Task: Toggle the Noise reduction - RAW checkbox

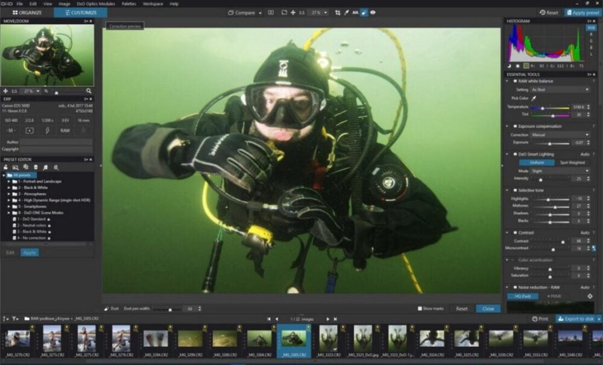Action: [x=516, y=287]
